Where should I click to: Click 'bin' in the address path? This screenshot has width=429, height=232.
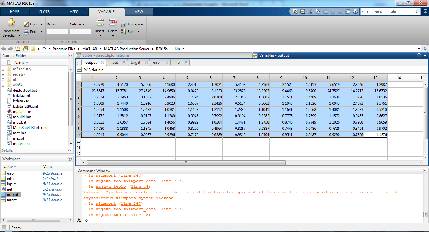177,49
